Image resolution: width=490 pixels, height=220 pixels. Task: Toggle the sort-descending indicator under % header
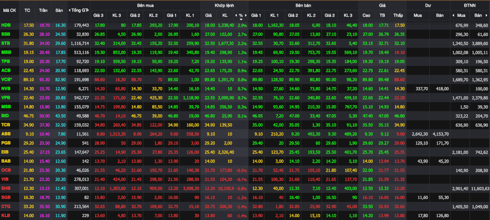click(x=241, y=19)
